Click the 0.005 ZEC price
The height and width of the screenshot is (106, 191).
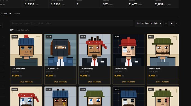(x=17, y=76)
